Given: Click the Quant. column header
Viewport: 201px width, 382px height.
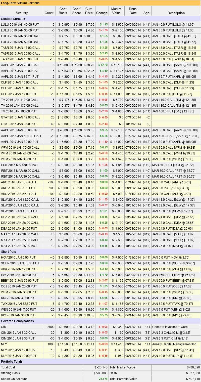Looking at the screenshot, I should 49,13.
